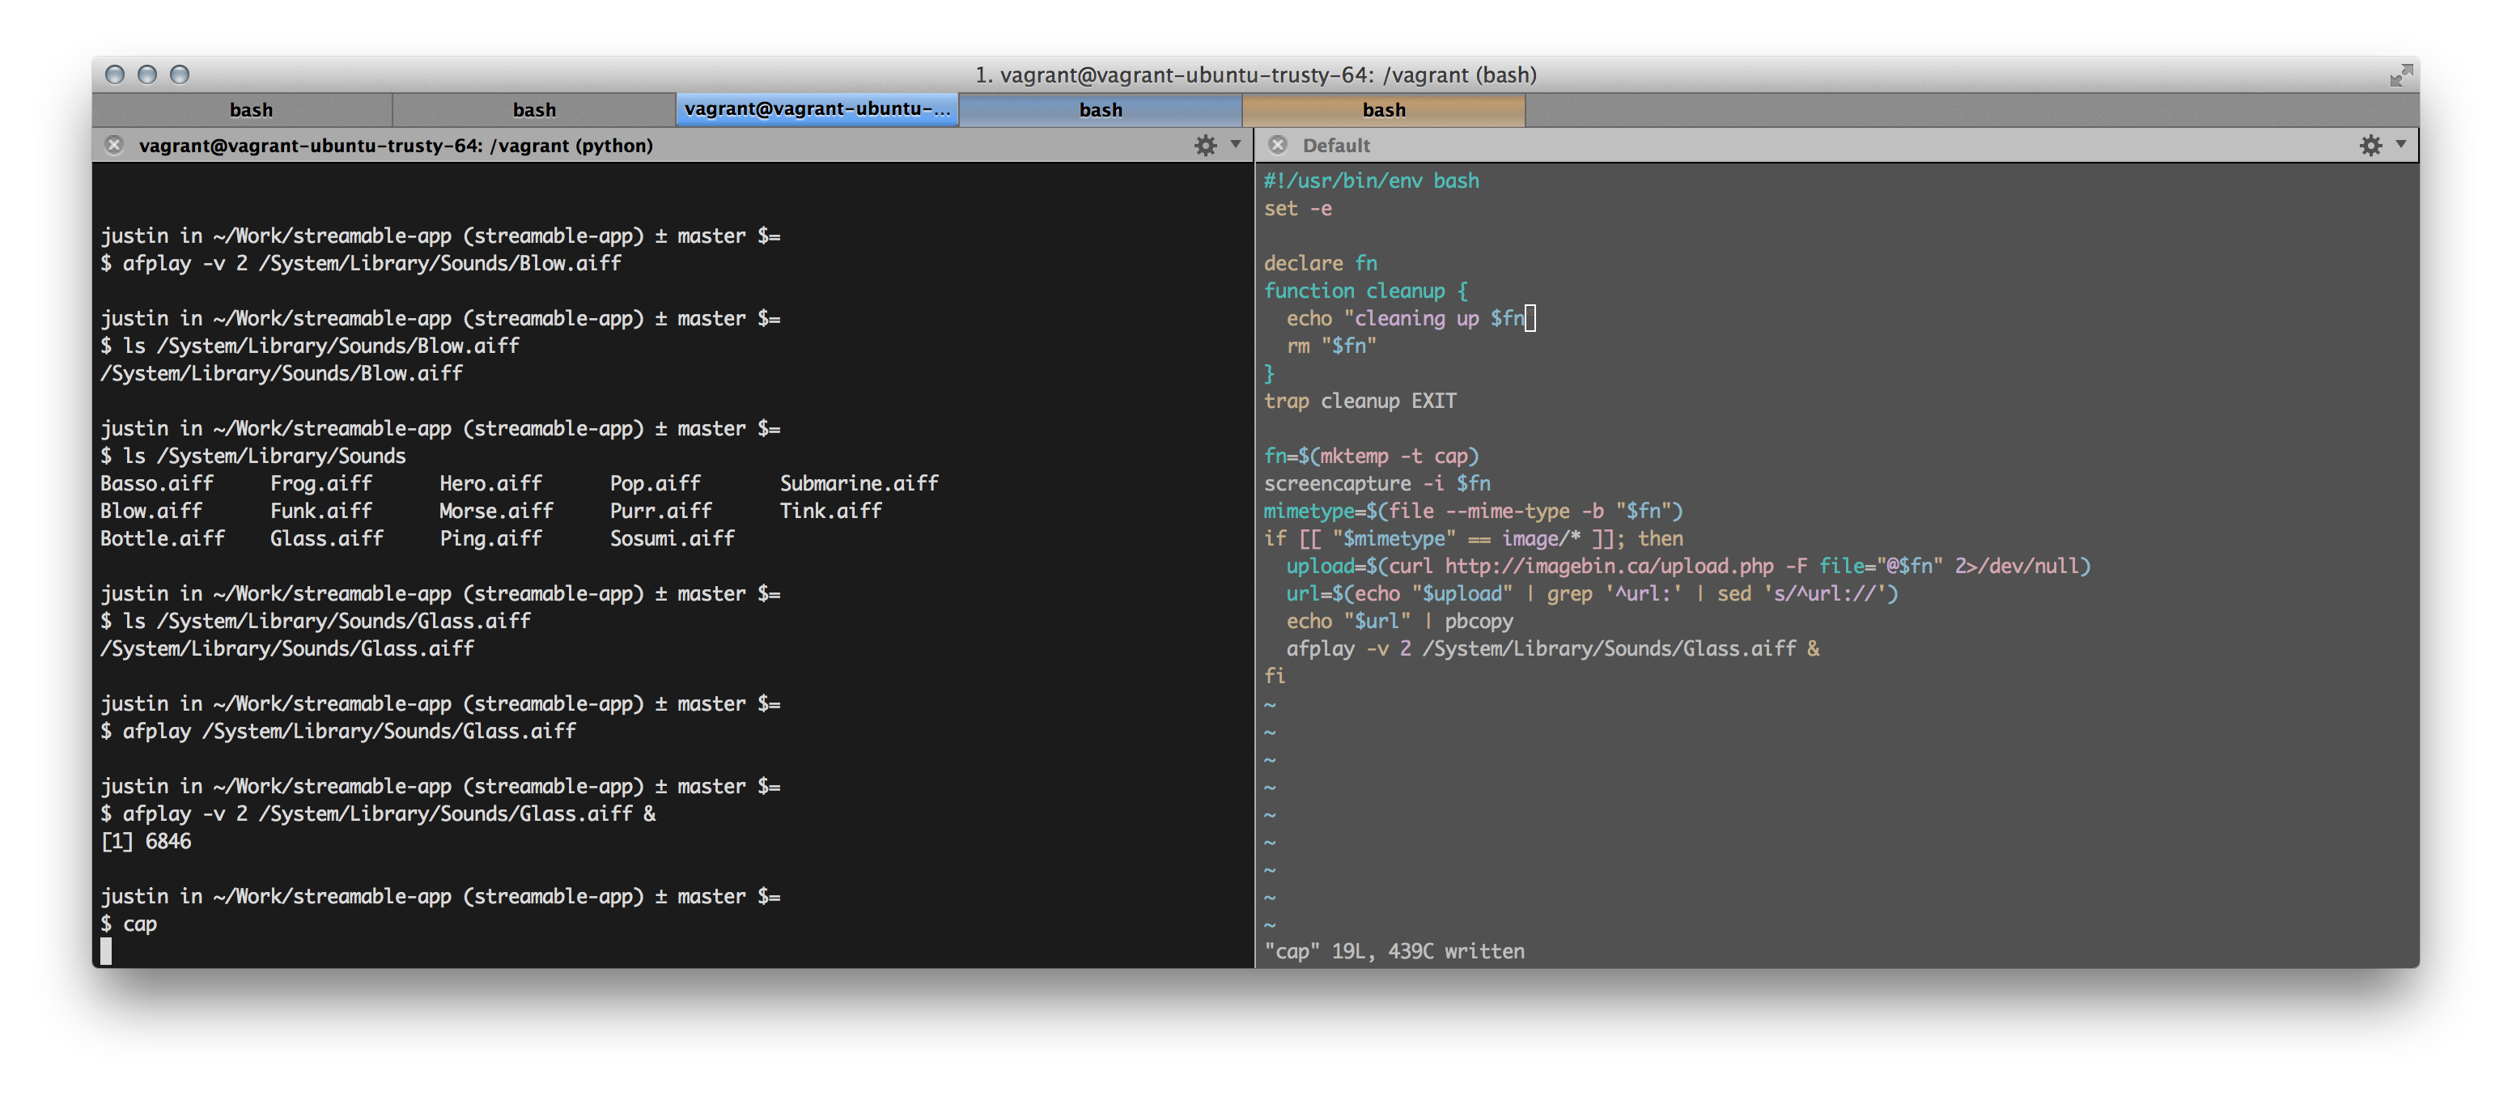This screenshot has width=2512, height=1096.
Task: Click the left pane title vagrant@vagrant-ubuntu-trusty-64
Action: pos(396,145)
